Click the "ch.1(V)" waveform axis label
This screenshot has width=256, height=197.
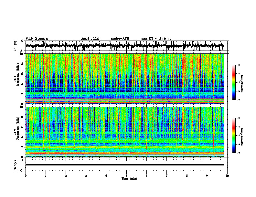pos(16,46)
